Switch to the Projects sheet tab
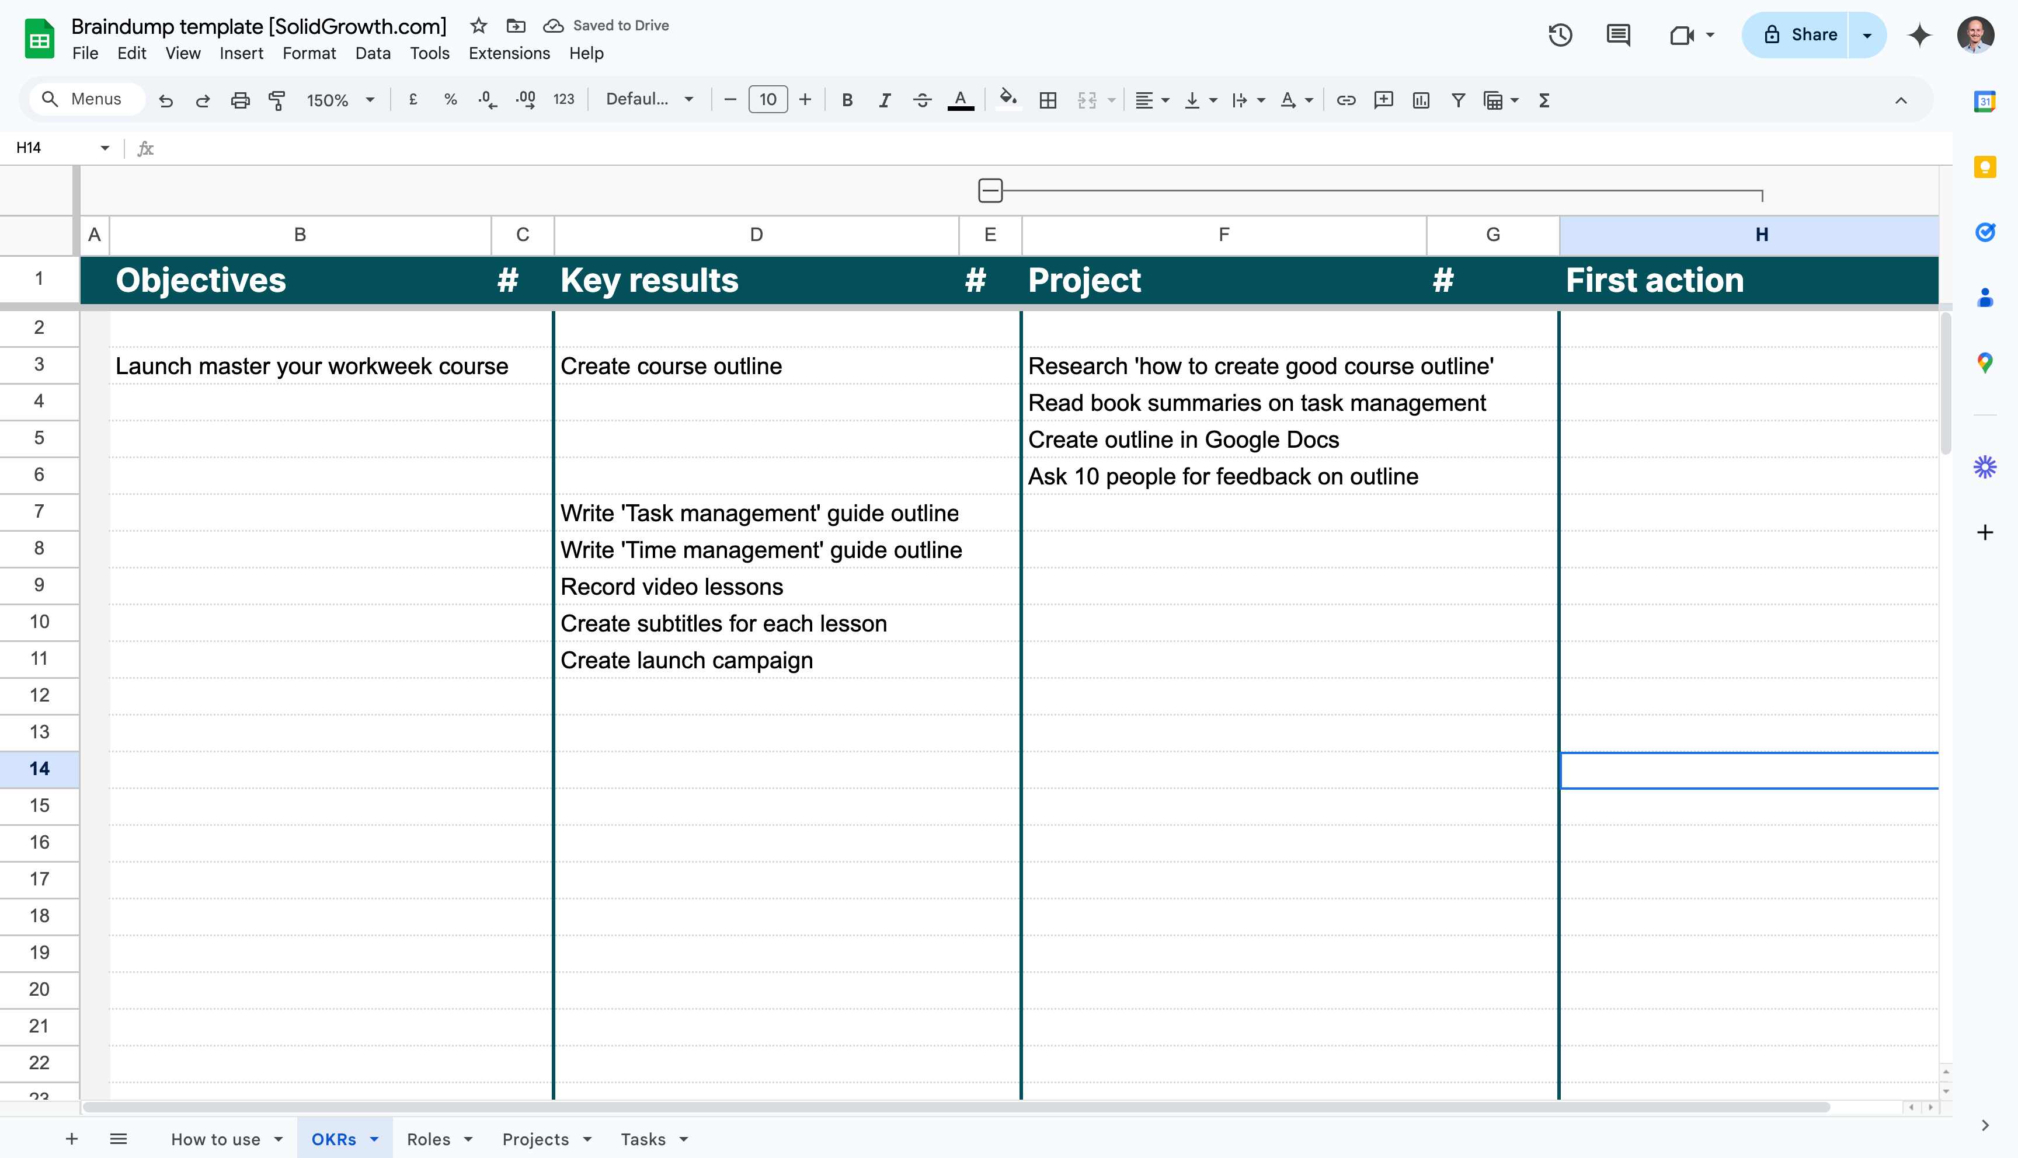This screenshot has height=1158, width=2018. tap(535, 1139)
